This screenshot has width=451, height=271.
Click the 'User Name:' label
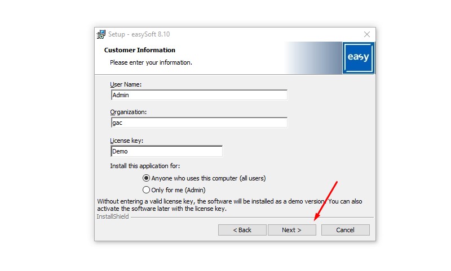126,84
